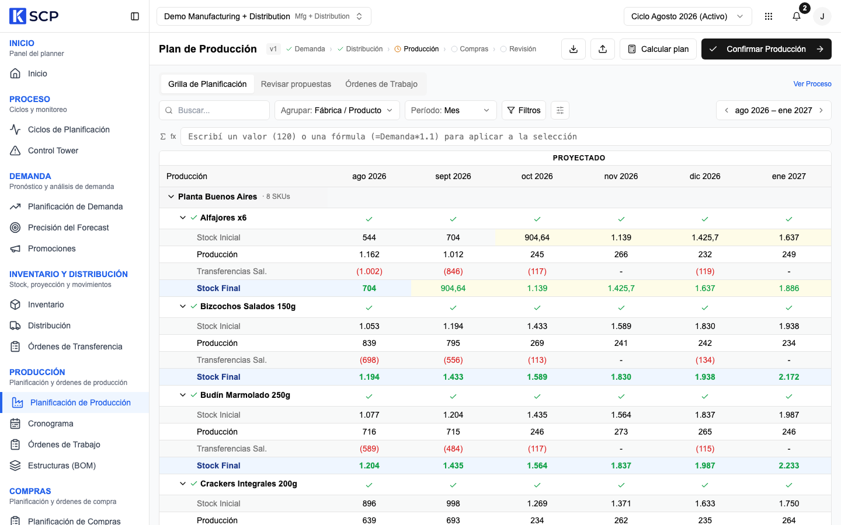
Task: Open the grid display settings sliders icon
Action: (x=560, y=110)
